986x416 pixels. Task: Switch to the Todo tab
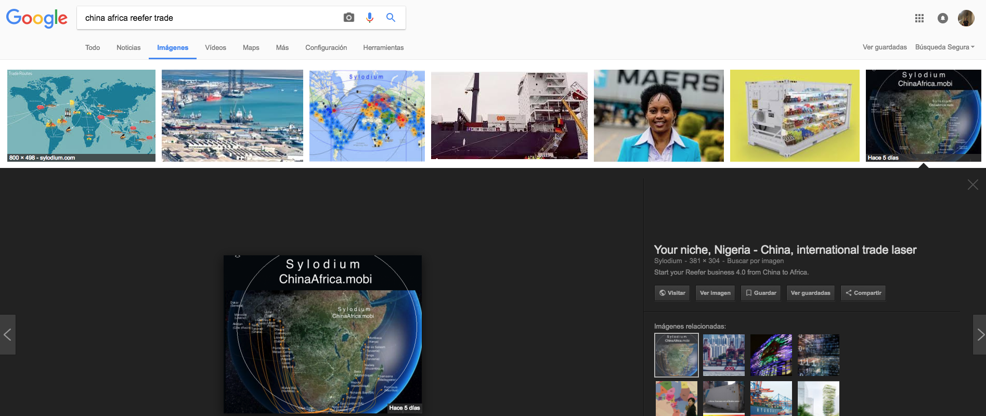pyautogui.click(x=93, y=47)
